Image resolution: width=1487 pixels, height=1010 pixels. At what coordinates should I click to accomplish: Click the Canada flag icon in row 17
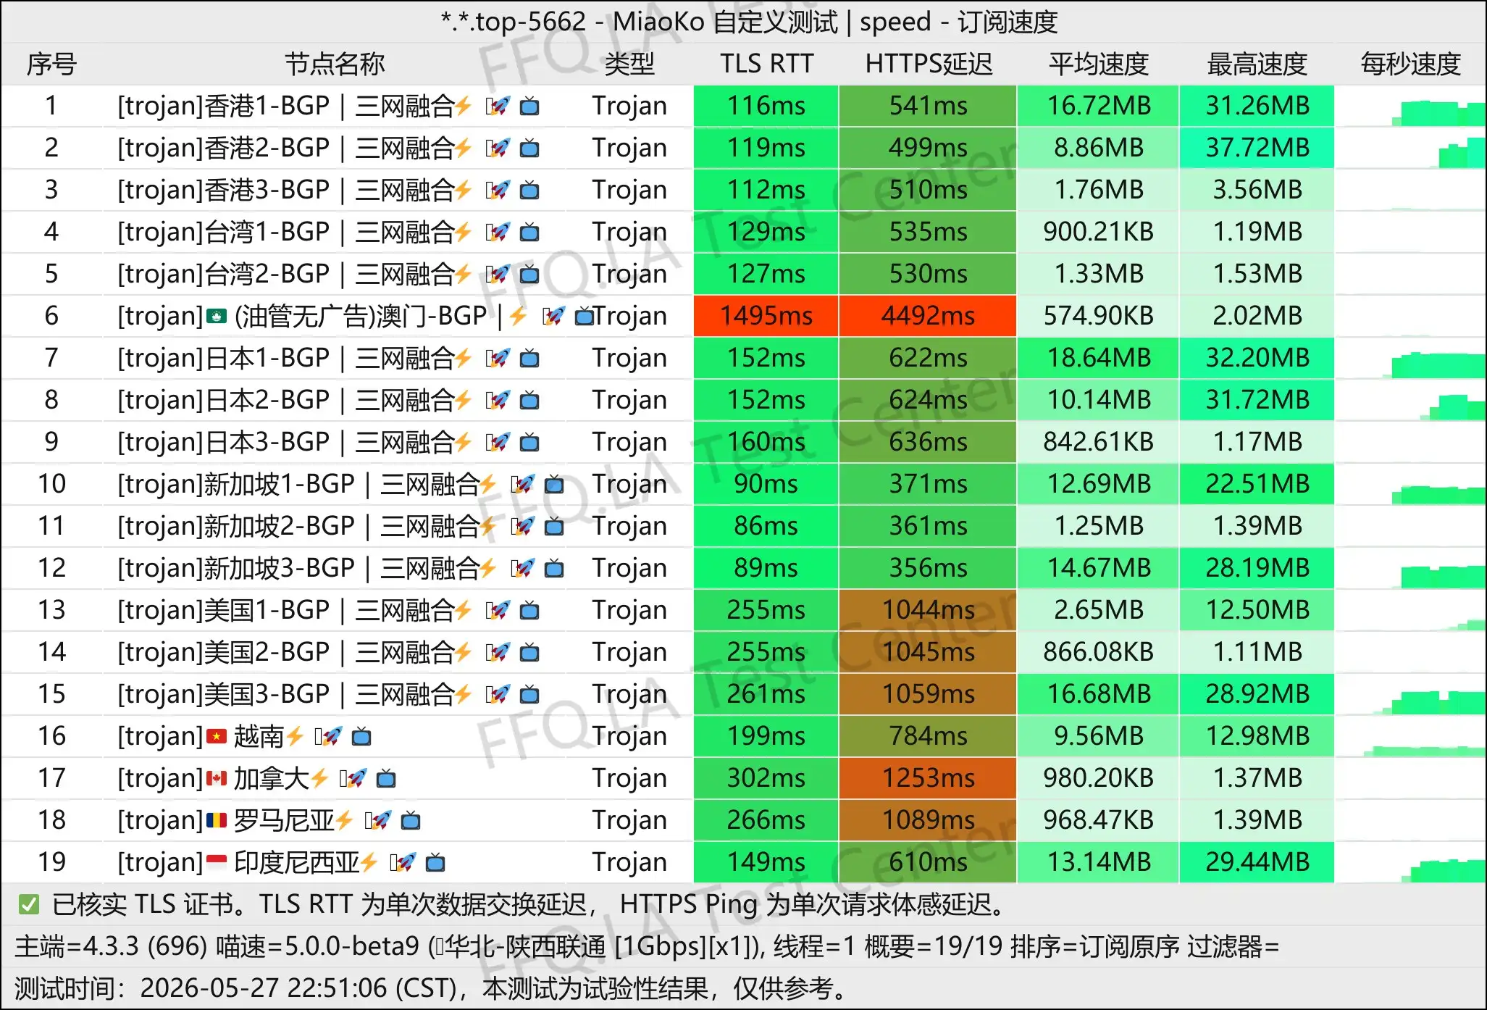click(x=217, y=779)
